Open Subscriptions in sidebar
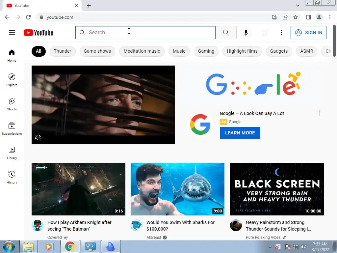The width and height of the screenshot is (337, 253). (12, 128)
